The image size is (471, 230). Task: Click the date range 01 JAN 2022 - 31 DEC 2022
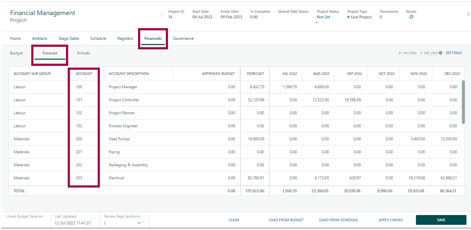tap(418, 53)
